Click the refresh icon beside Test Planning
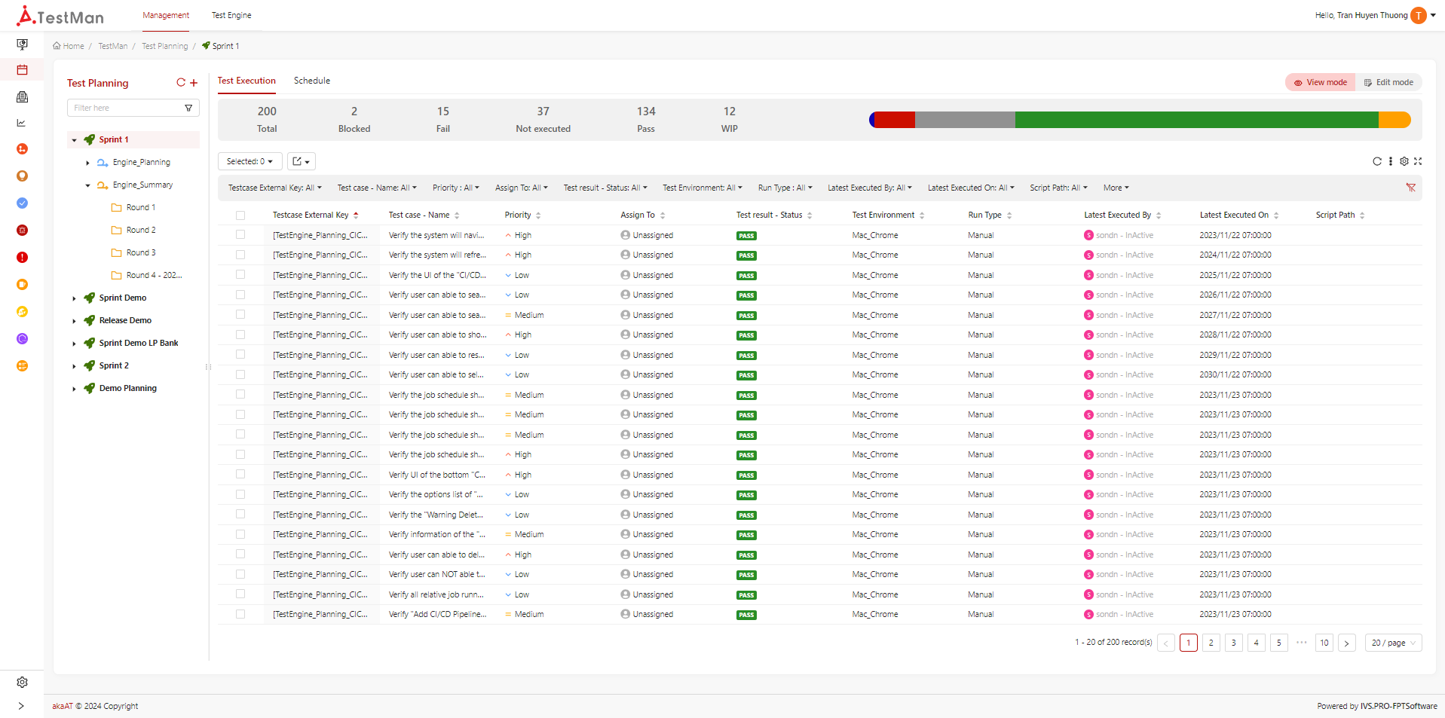The image size is (1445, 718). (x=181, y=83)
